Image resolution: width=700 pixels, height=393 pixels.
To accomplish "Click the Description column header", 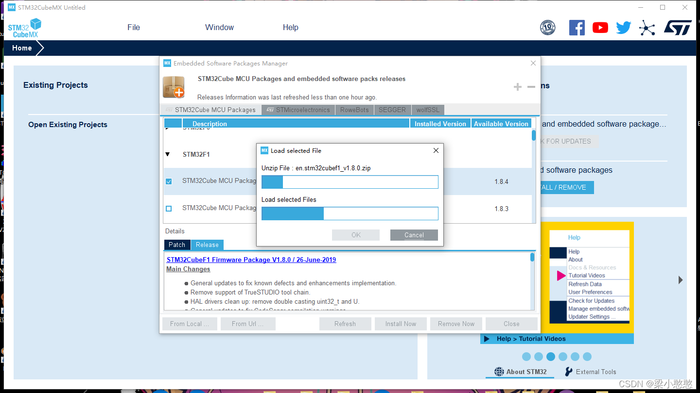I will tap(296, 124).
